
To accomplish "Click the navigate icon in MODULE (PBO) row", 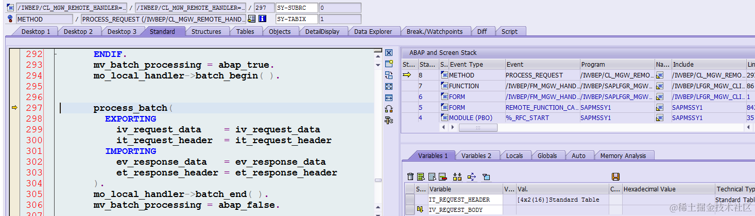I will [660, 118].
